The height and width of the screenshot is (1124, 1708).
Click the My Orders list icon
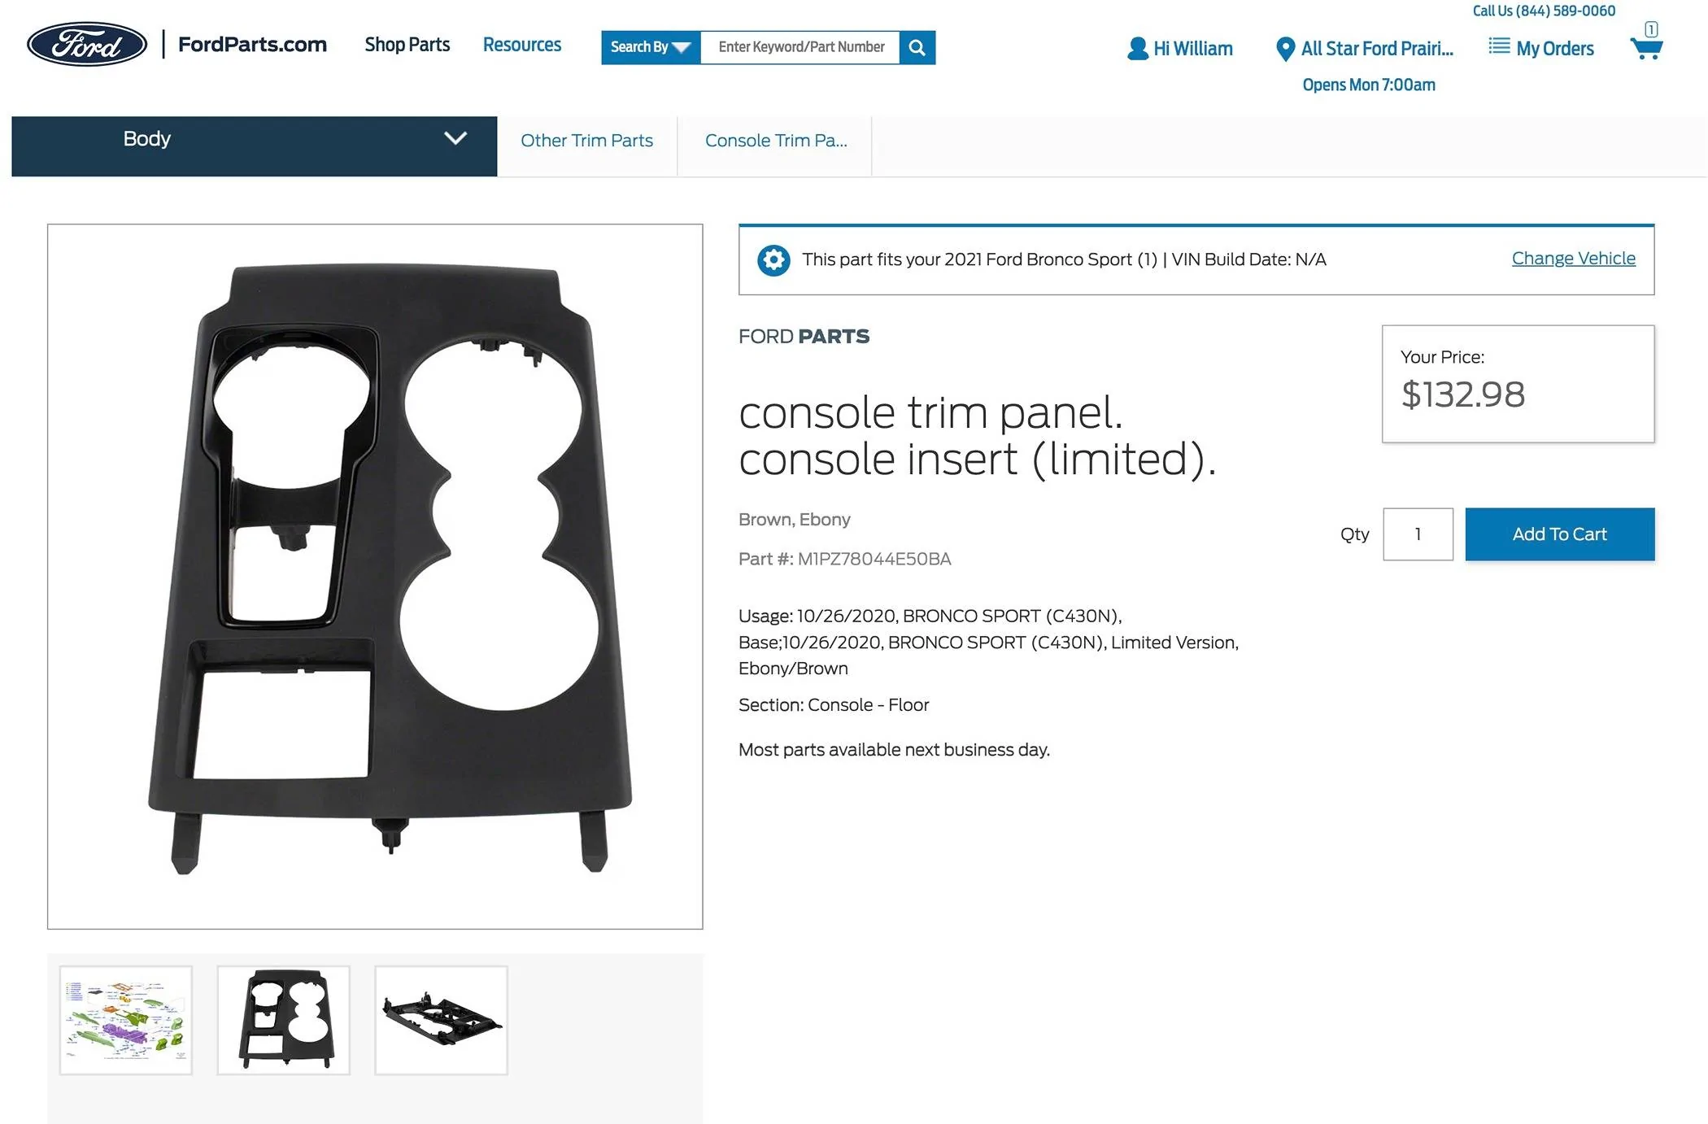(x=1499, y=46)
